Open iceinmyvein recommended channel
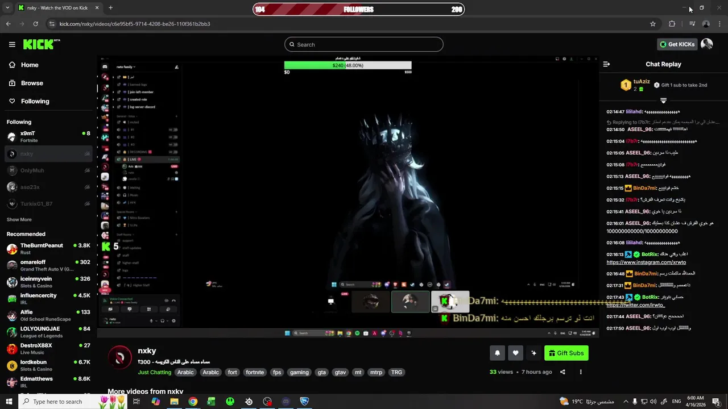 48,282
